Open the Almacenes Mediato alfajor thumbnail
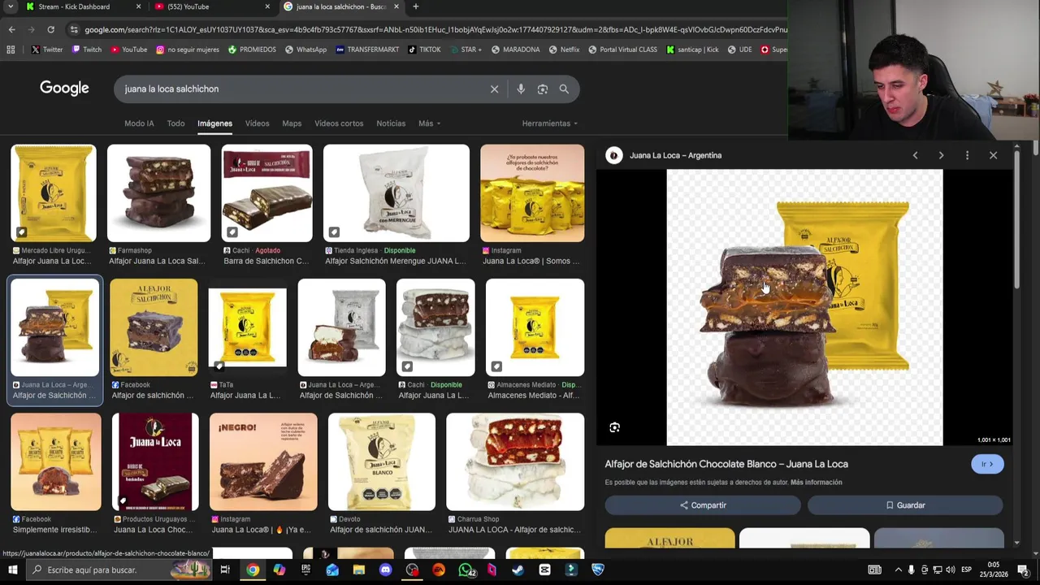1040x585 pixels. (x=535, y=327)
